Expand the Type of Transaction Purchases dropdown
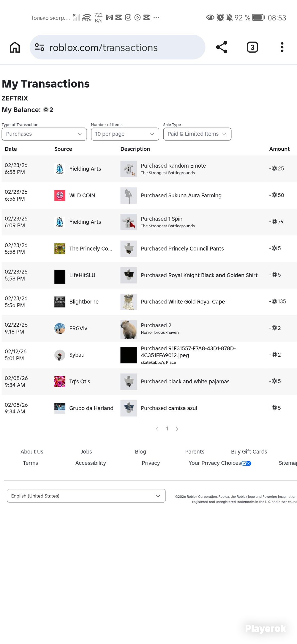Viewport: 297px width, 644px height. pos(44,134)
